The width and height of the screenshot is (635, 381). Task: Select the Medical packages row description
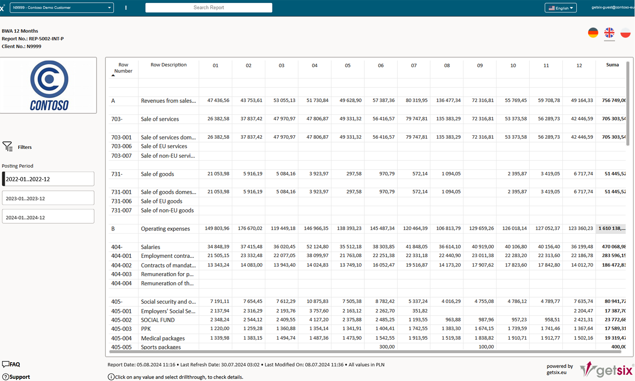click(163, 338)
